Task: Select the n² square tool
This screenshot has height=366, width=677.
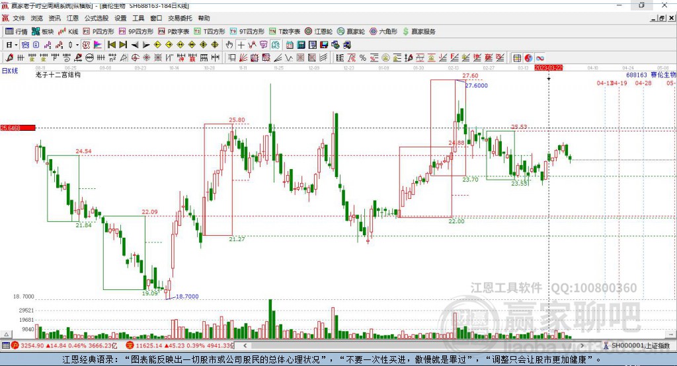Action: 112,58
